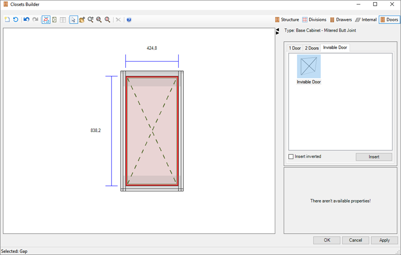Screen dimensions: 401x255
Task: Click the zoom in magnifier
Action: coord(90,20)
